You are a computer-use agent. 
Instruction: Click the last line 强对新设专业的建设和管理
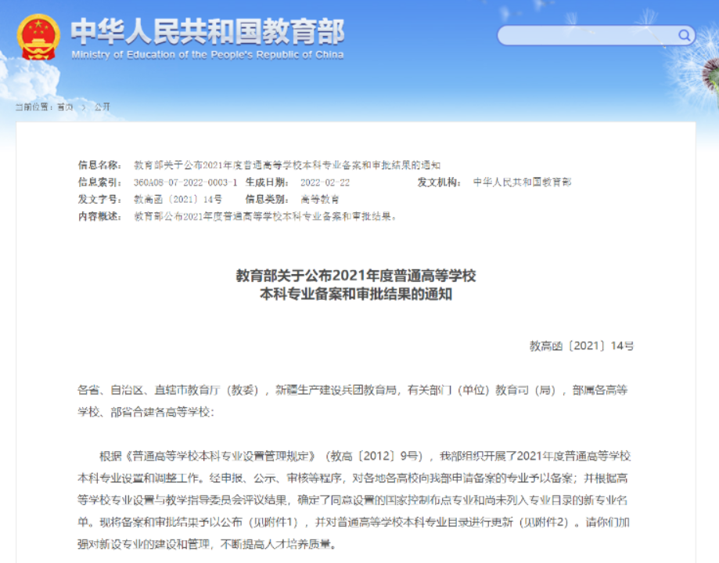pyautogui.click(x=208, y=544)
